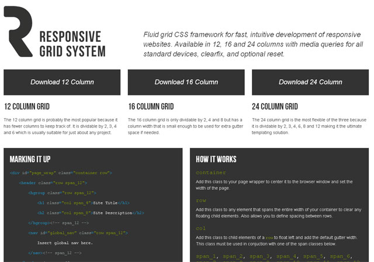Click the closing nav comment code line
The width and height of the screenshot is (374, 262).
pos(55,253)
